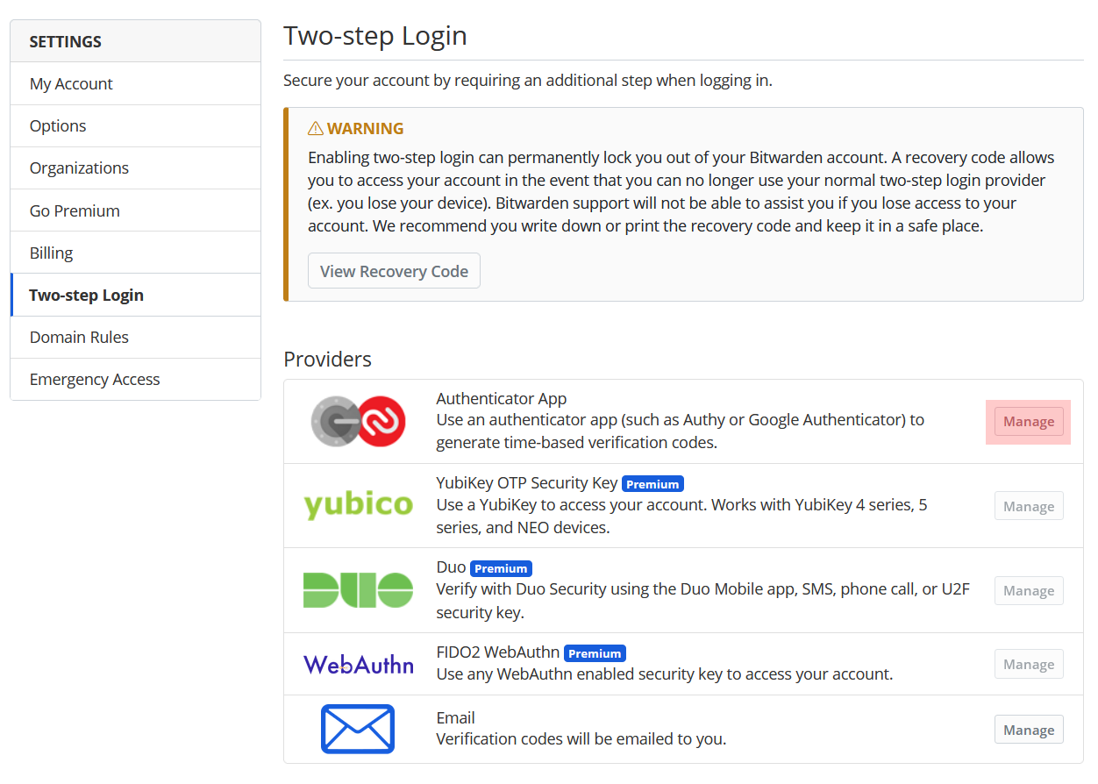Manage the Authenticator App provider
1098x784 pixels.
[1028, 421]
